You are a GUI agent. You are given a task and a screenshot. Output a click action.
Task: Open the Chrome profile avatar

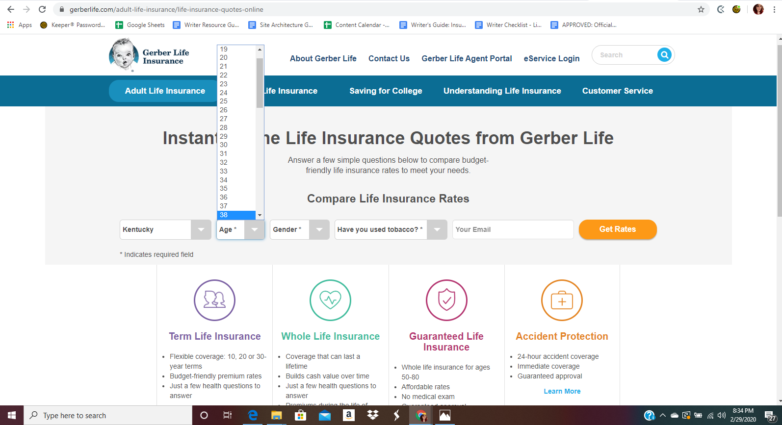click(758, 9)
